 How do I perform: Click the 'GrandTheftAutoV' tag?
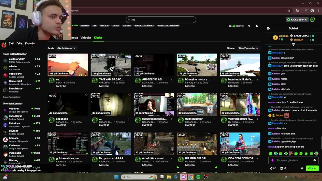[x=144, y=25]
